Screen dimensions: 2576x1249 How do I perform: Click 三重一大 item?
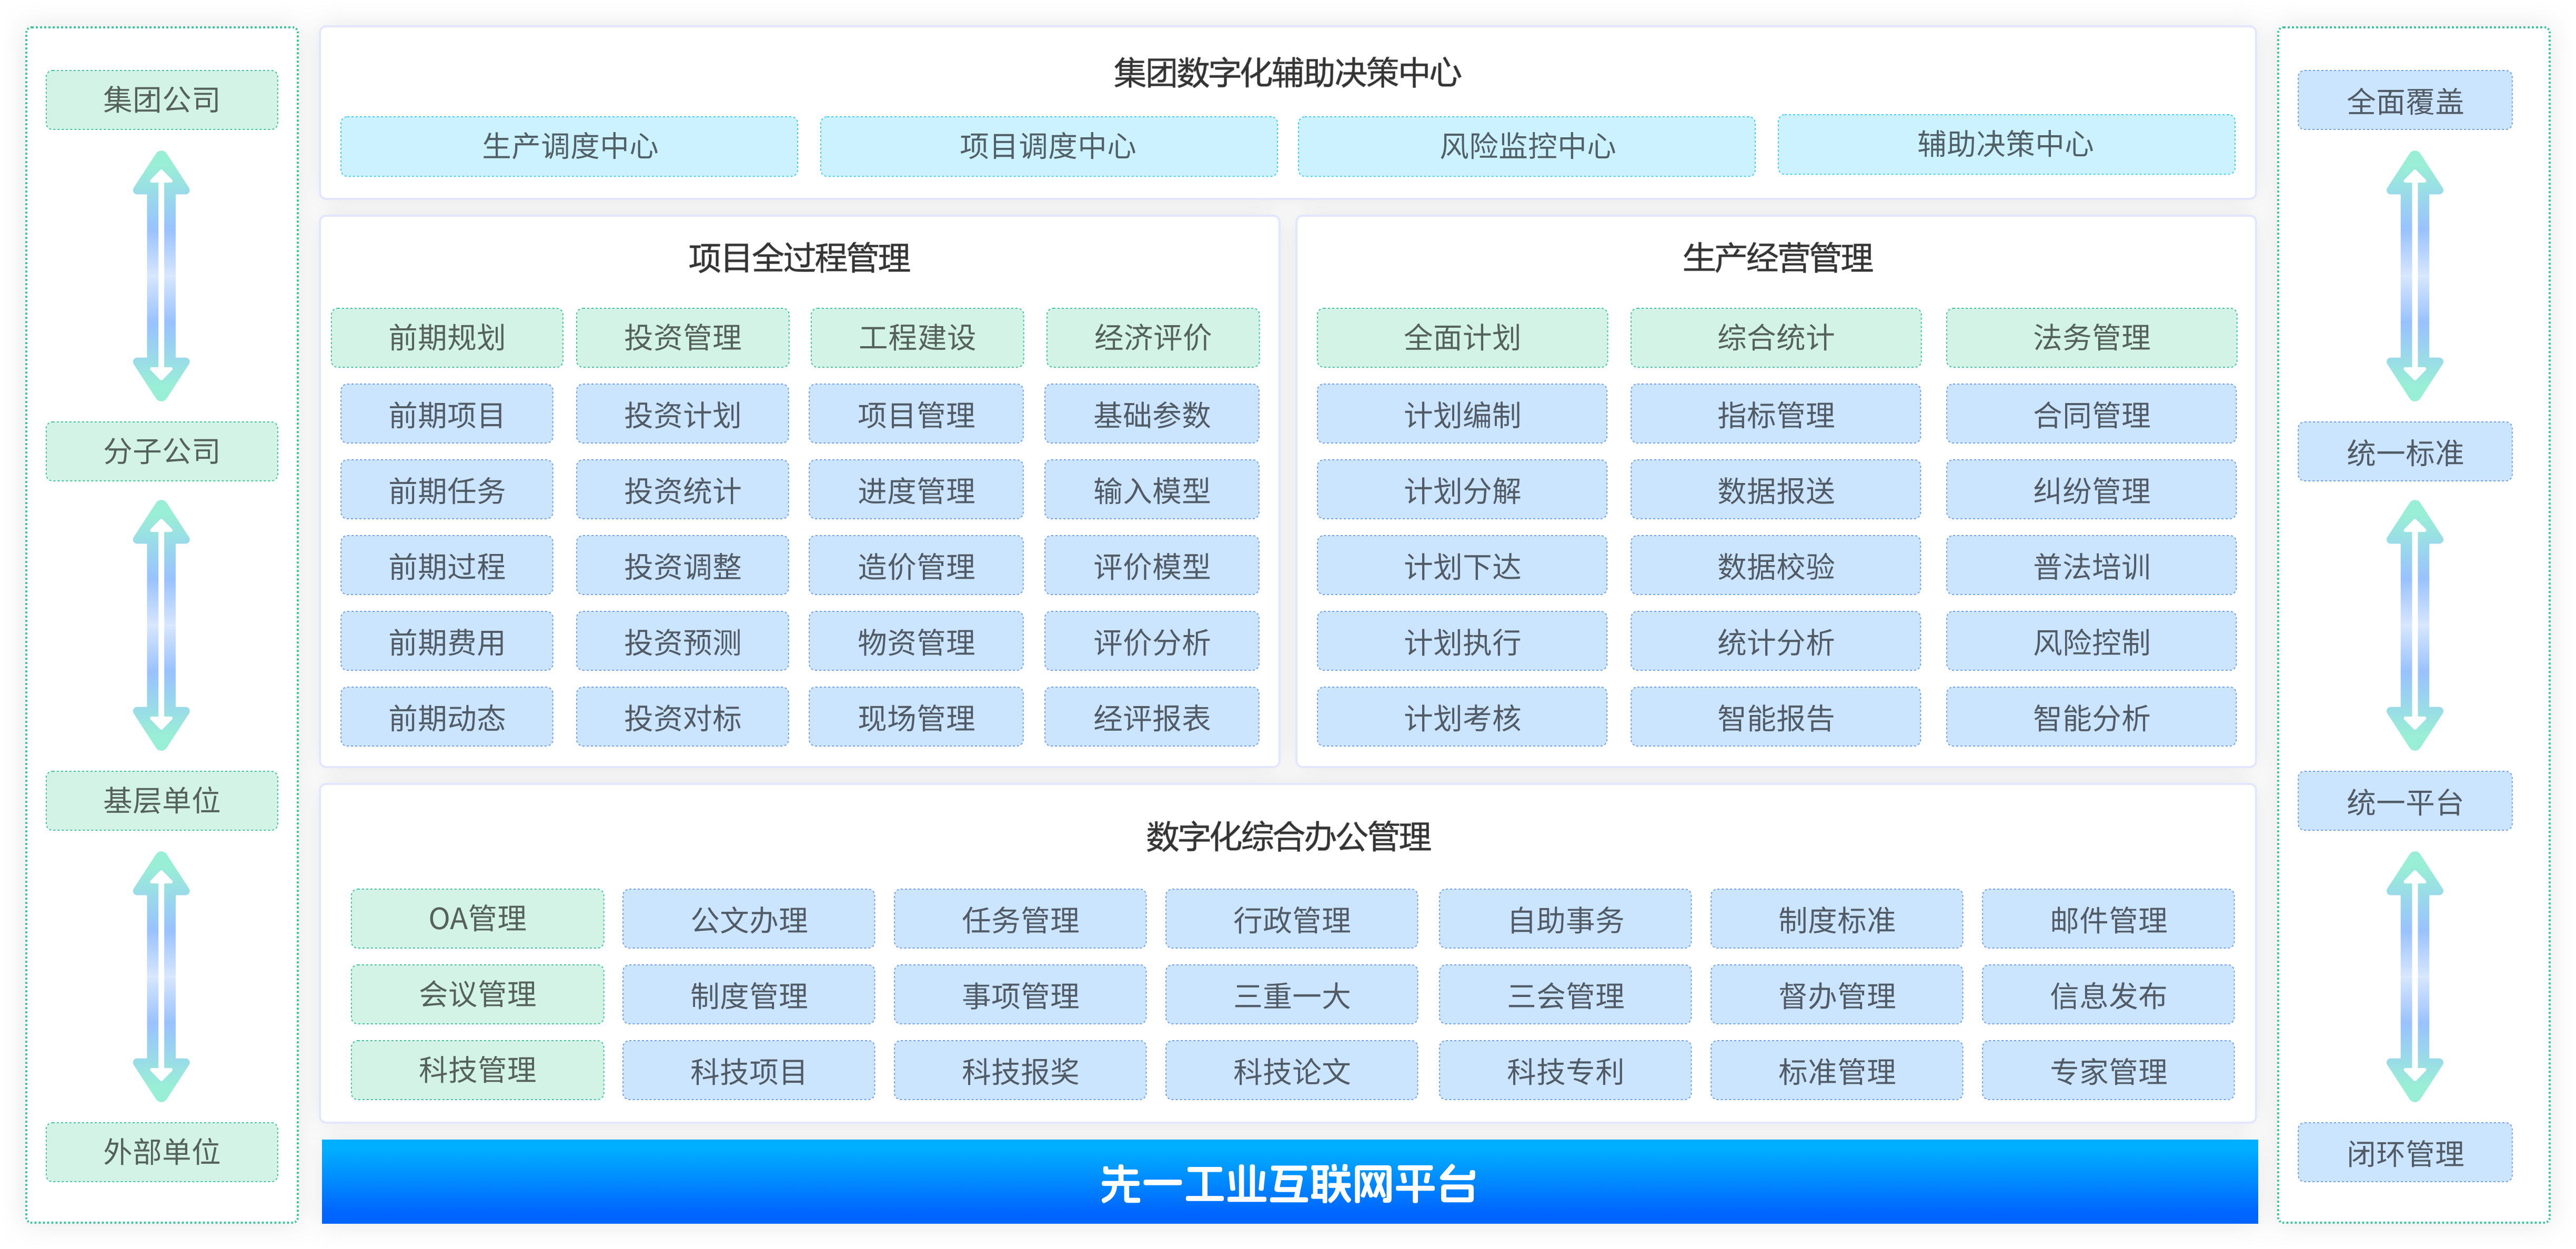[x=1292, y=995]
